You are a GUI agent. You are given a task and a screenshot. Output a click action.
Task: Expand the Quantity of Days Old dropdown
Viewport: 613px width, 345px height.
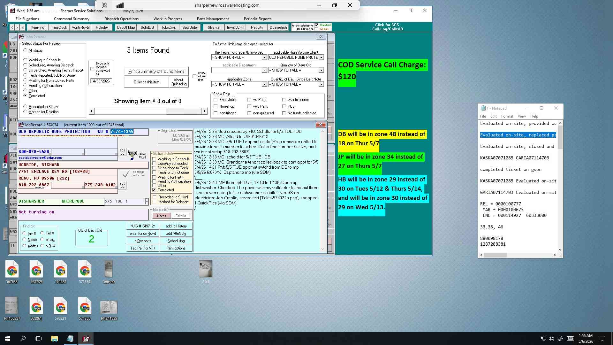point(321,70)
